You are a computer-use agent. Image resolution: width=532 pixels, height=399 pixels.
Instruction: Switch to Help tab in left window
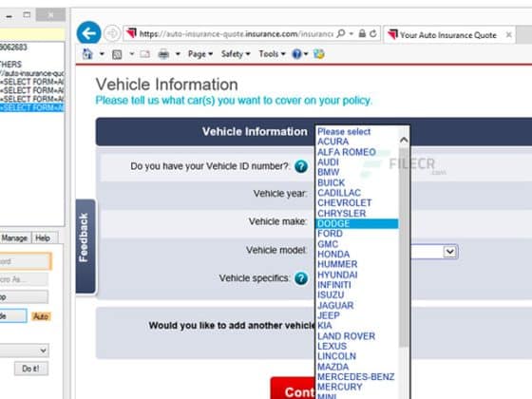[43, 237]
